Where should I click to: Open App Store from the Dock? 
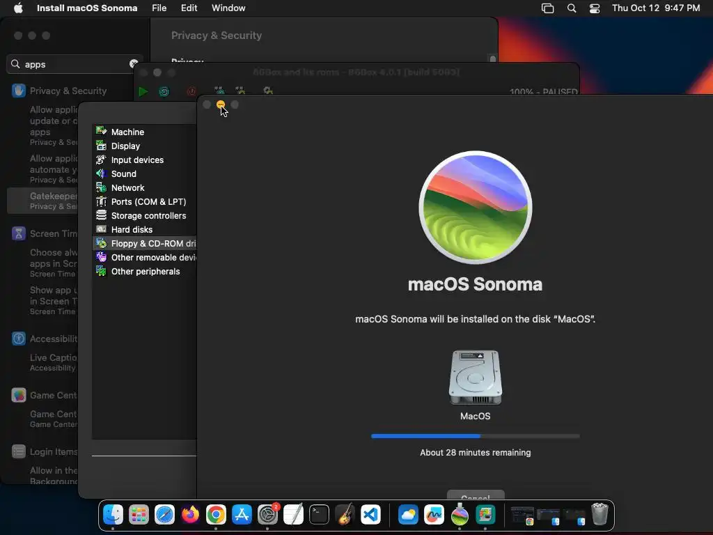[x=242, y=515]
